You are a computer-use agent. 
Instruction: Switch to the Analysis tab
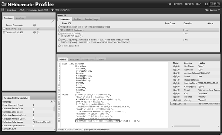coord(20,18)
